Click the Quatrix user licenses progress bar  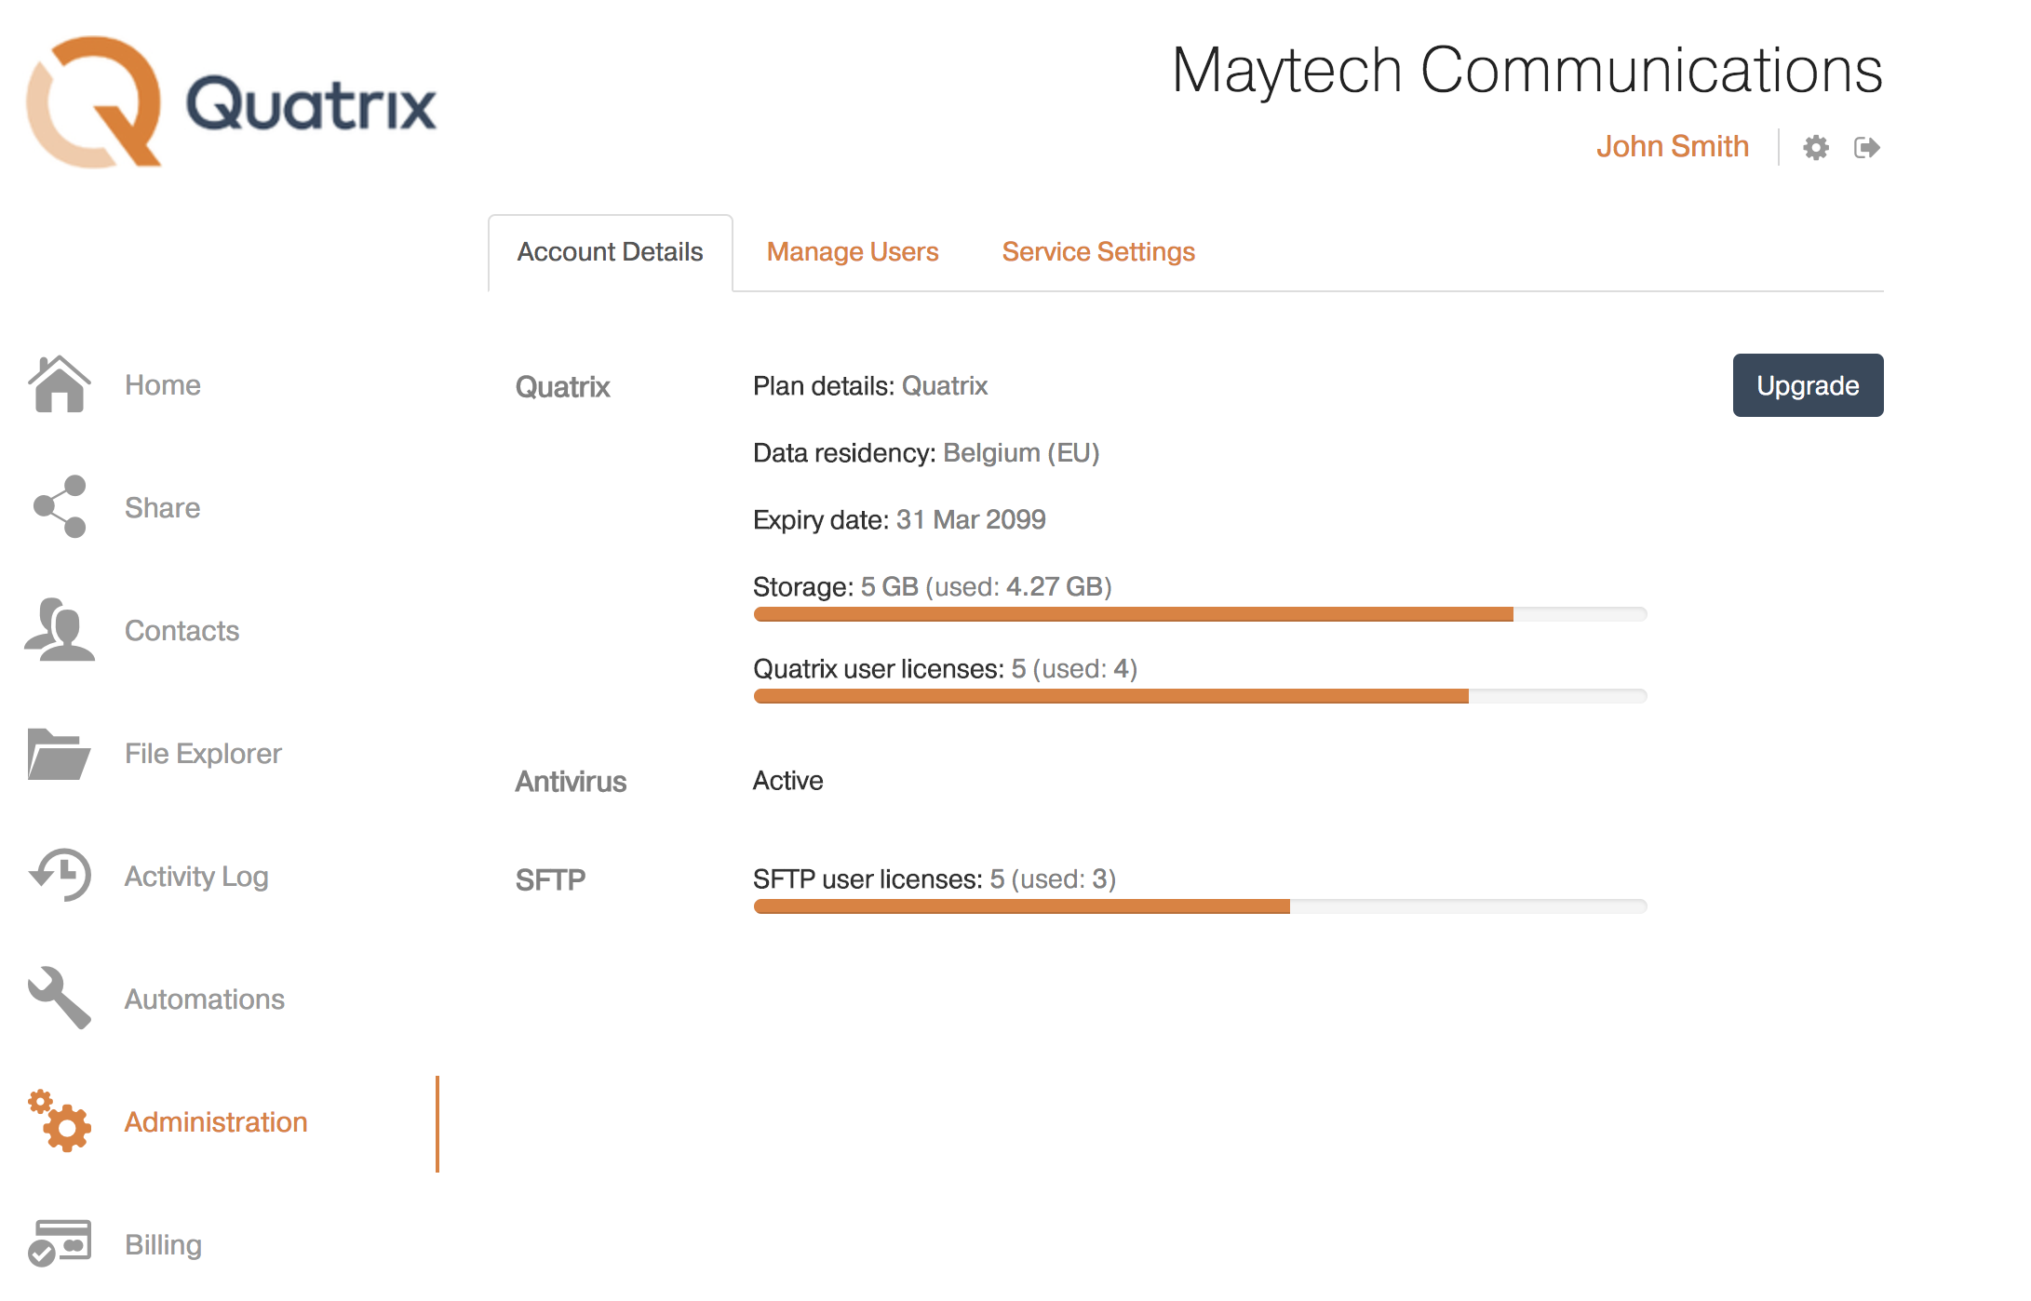(1200, 696)
